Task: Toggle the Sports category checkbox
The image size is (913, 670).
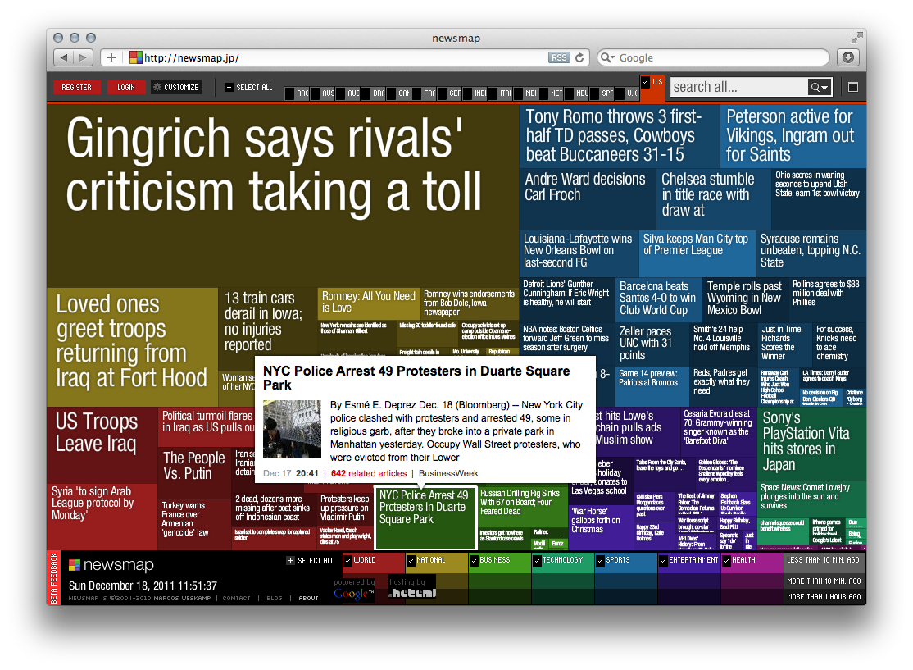Action: 601,561
